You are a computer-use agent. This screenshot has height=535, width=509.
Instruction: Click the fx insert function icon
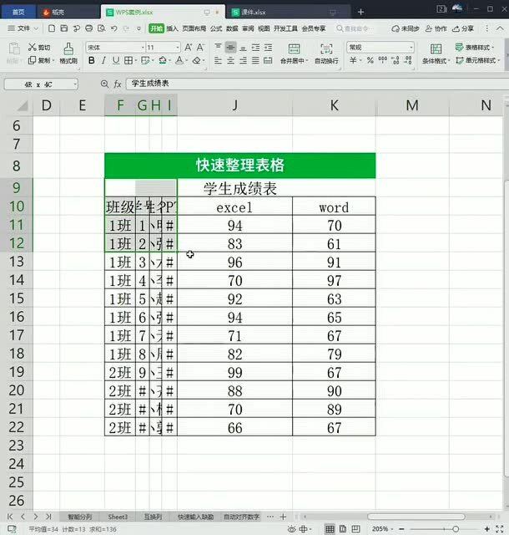click(118, 84)
